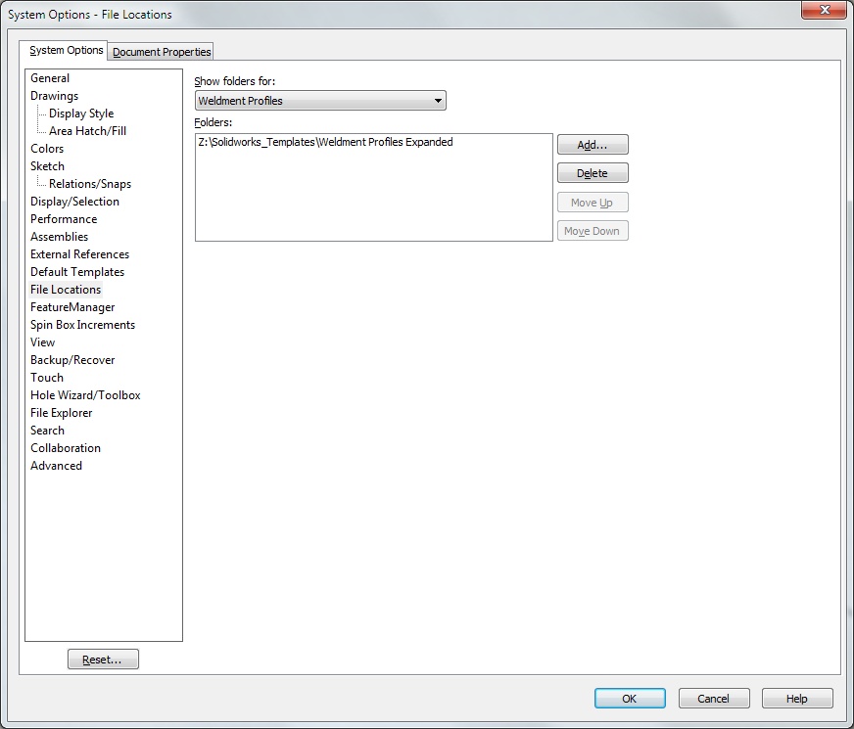Open View options category
854x729 pixels.
click(x=42, y=342)
